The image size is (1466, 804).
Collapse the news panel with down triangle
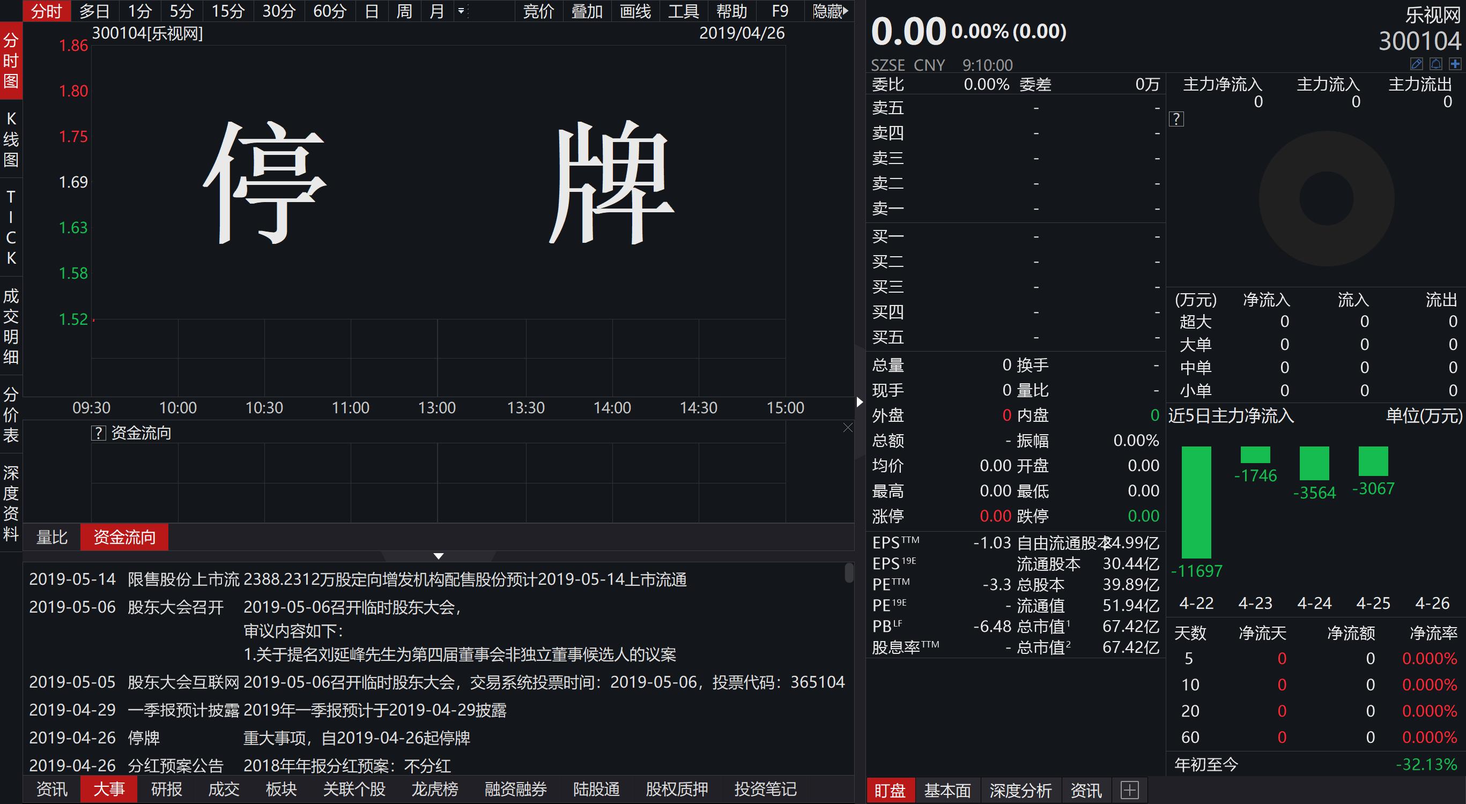(x=438, y=556)
